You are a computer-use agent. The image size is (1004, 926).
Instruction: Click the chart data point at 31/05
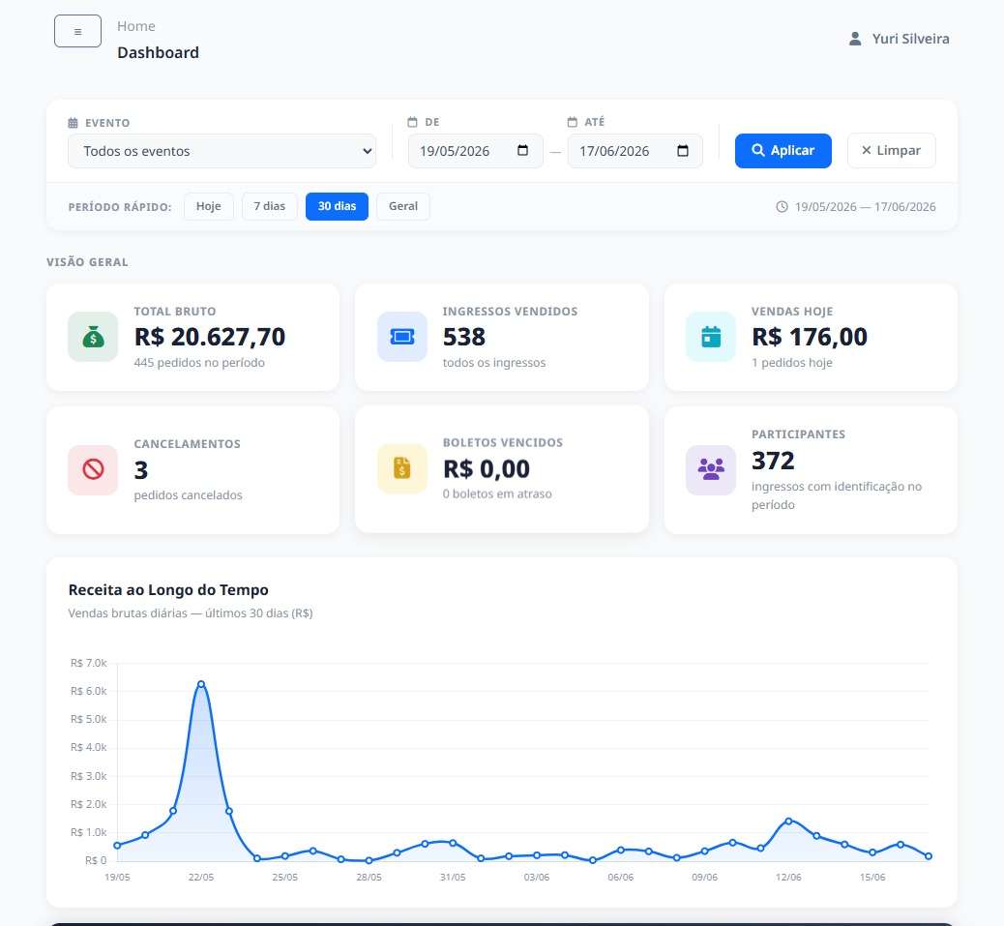coord(453,844)
